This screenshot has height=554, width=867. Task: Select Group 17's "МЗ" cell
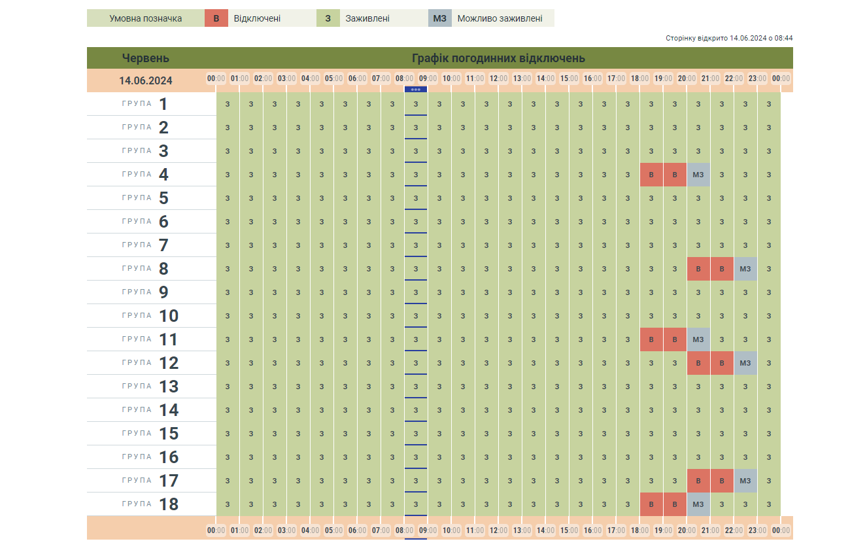[745, 481]
